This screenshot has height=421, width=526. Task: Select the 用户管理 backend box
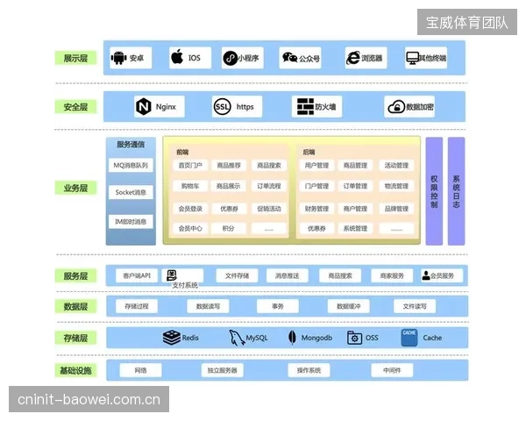(316, 165)
